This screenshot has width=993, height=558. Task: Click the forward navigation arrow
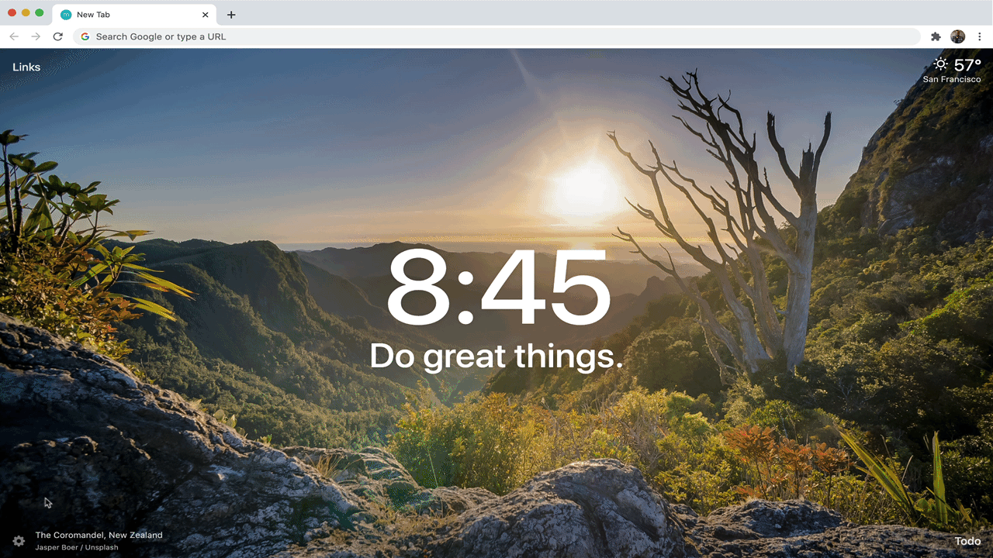(x=36, y=36)
